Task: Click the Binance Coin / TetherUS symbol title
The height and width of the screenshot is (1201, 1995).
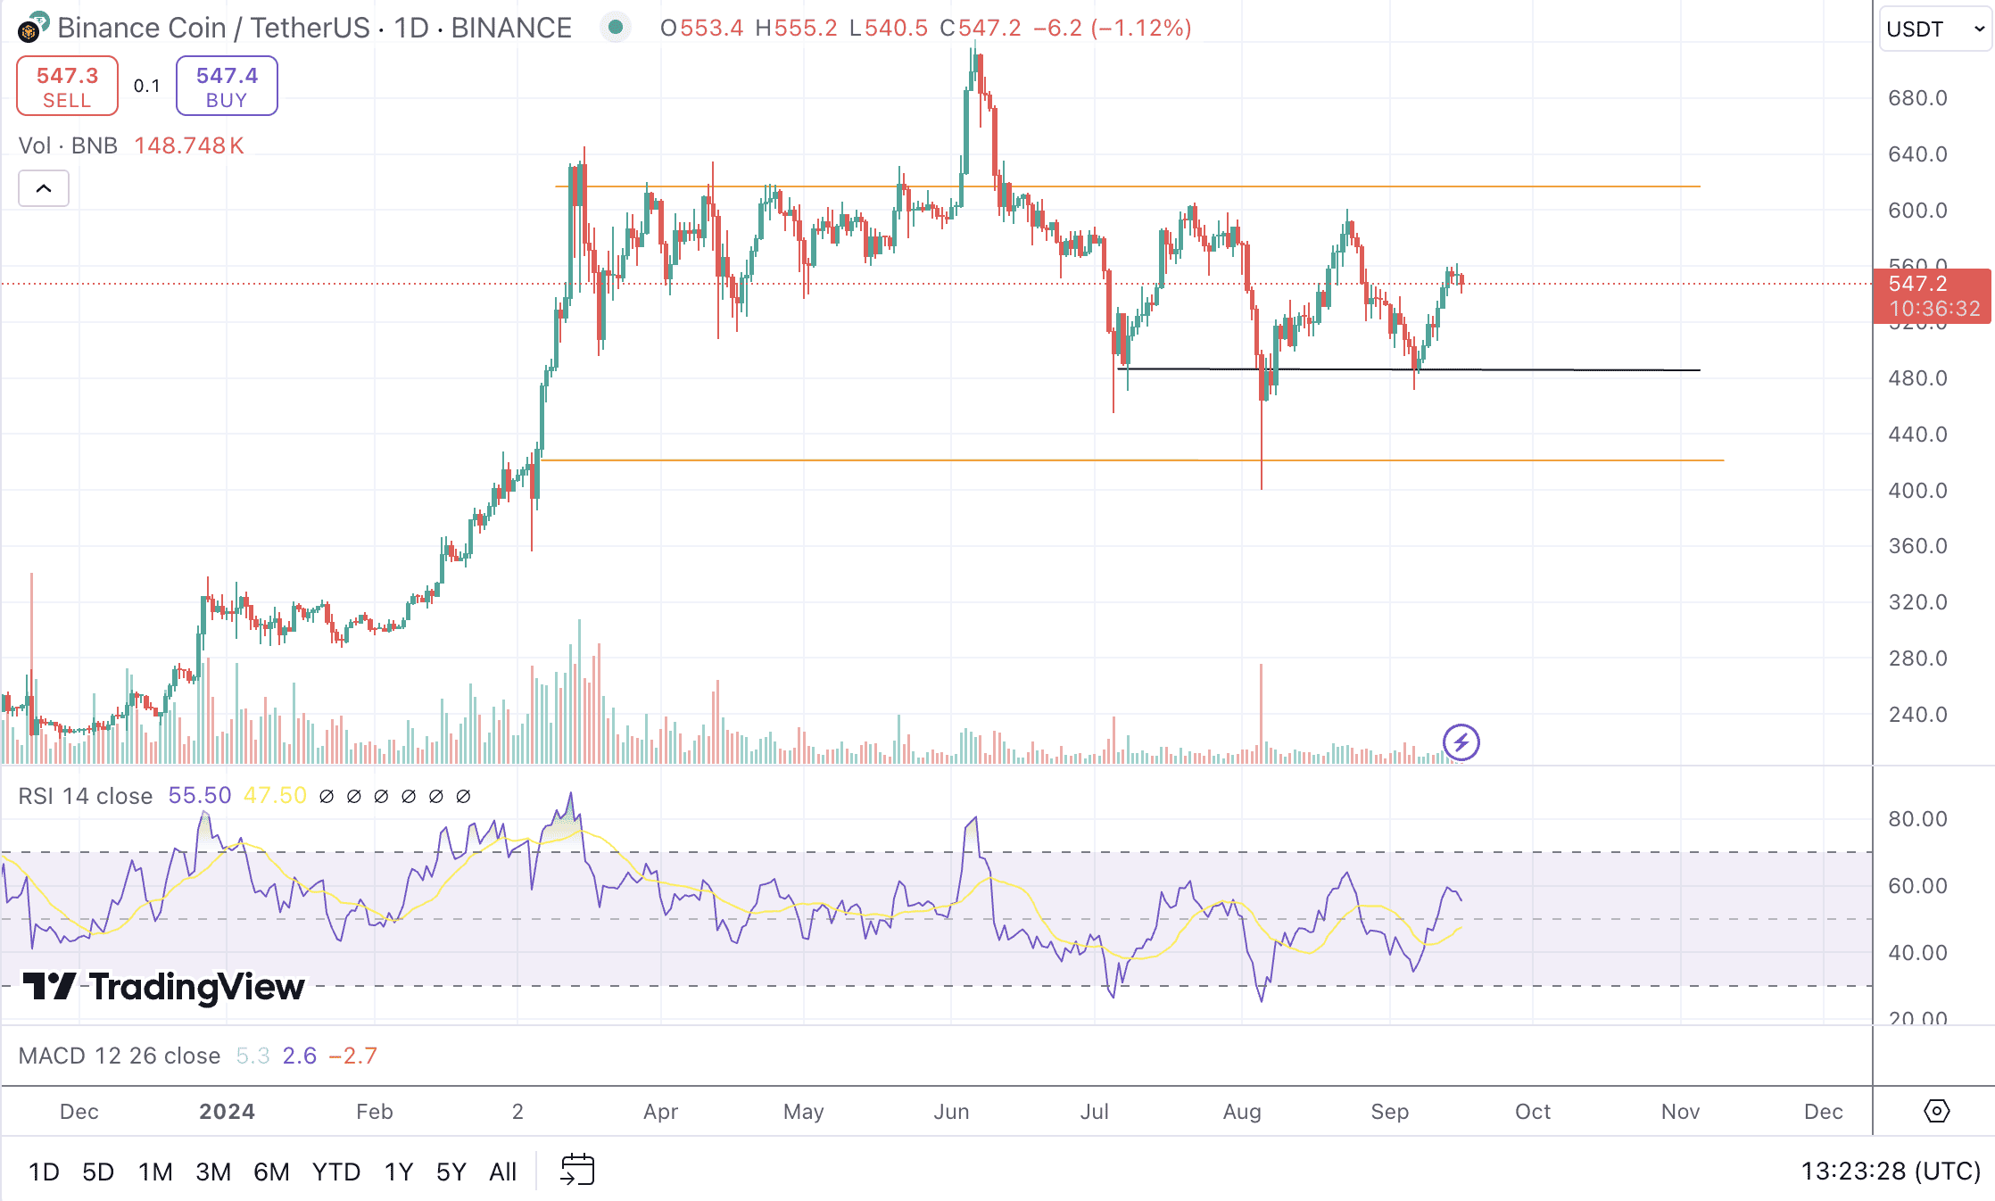Action: point(214,28)
